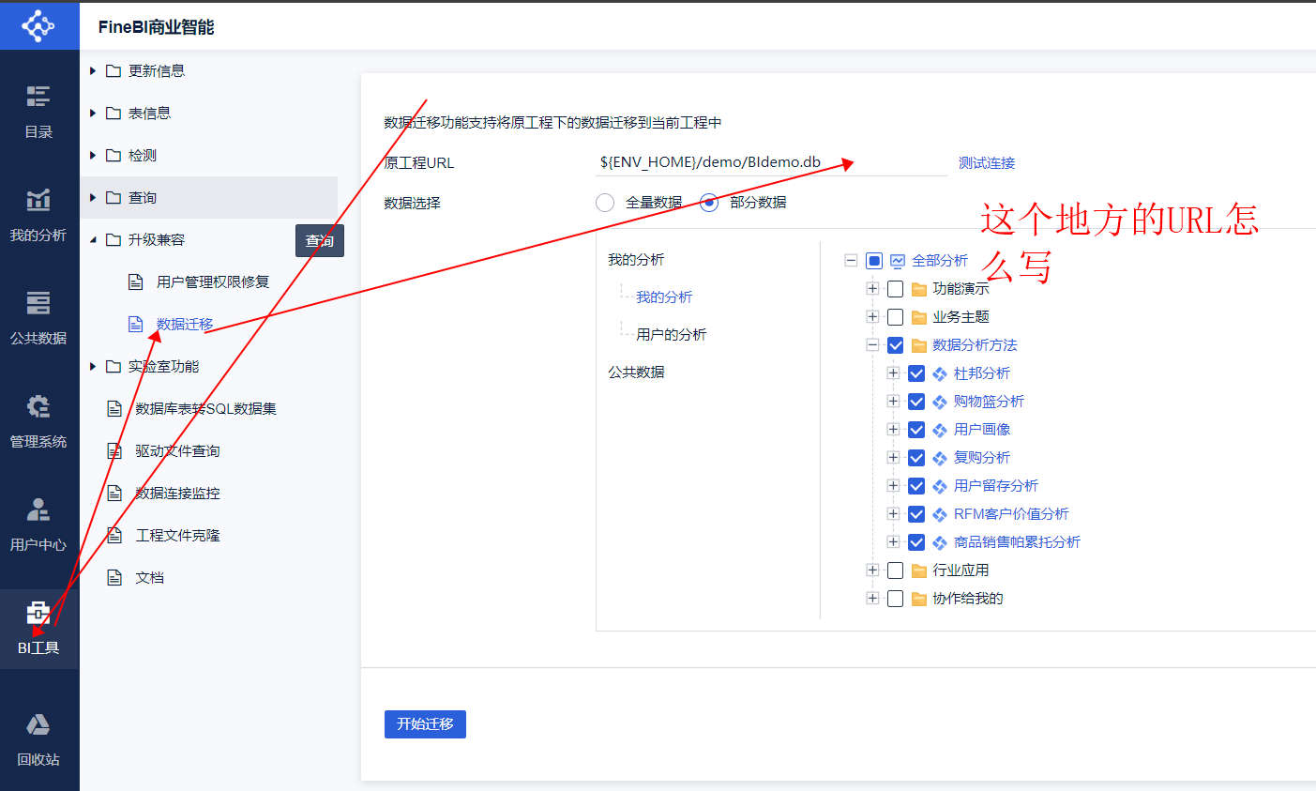Click the 商品销售帕累托分析 link
Image resolution: width=1316 pixels, height=791 pixels.
click(1017, 542)
